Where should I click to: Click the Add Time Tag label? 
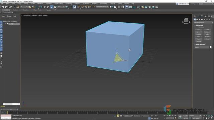pos(154,119)
